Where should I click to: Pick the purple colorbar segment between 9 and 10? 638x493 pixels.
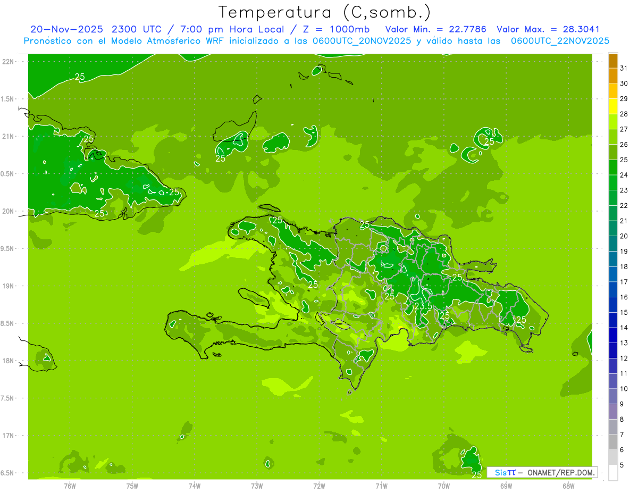point(613,396)
